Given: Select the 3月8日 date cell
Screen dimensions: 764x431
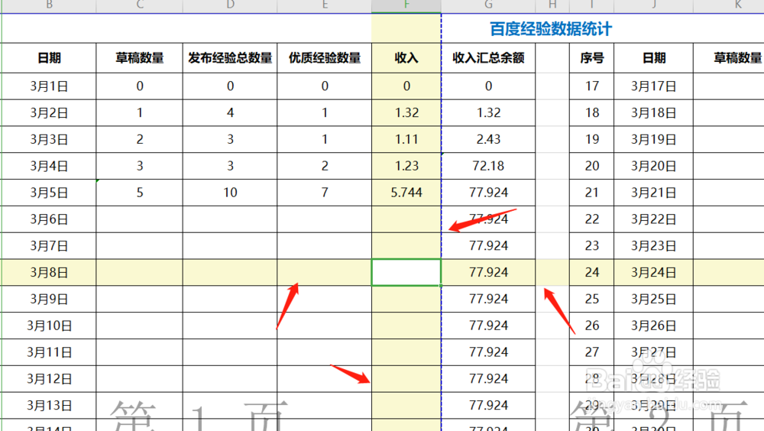Looking at the screenshot, I should coord(49,273).
